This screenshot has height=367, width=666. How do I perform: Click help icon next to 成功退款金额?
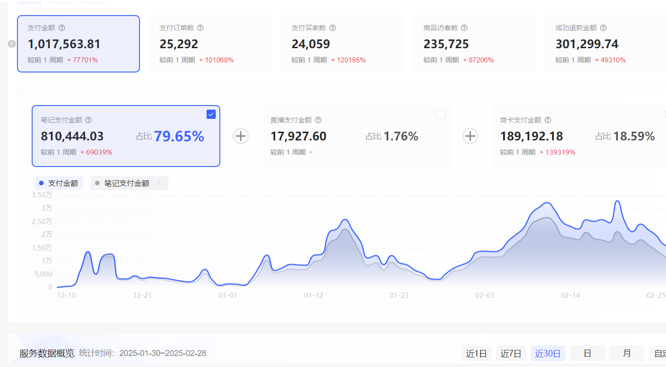[604, 28]
